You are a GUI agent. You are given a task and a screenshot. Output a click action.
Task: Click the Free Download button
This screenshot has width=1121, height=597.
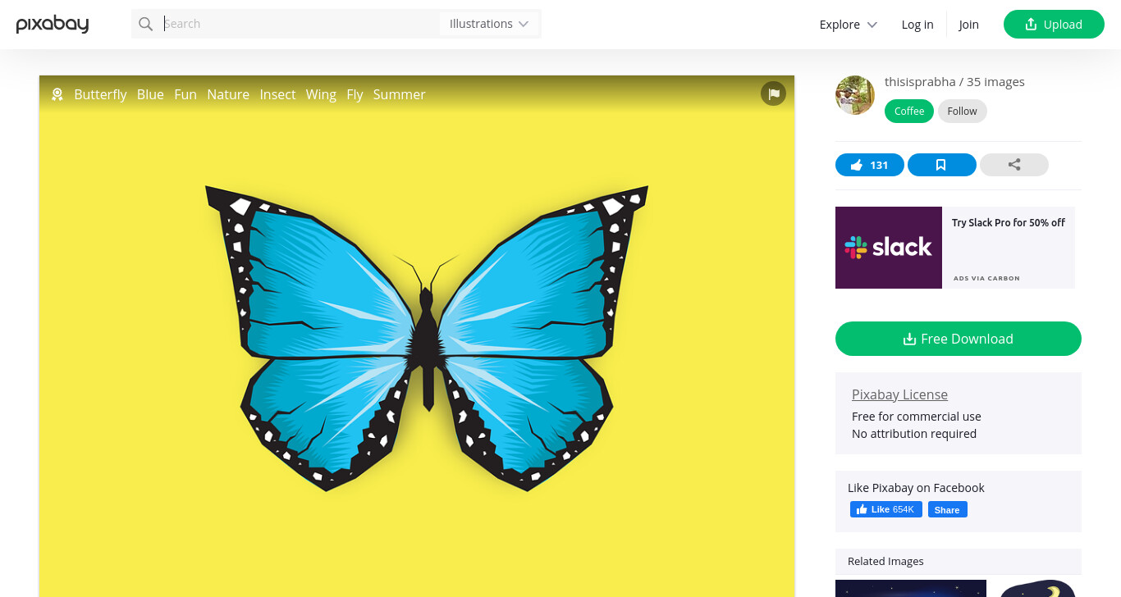tap(959, 339)
